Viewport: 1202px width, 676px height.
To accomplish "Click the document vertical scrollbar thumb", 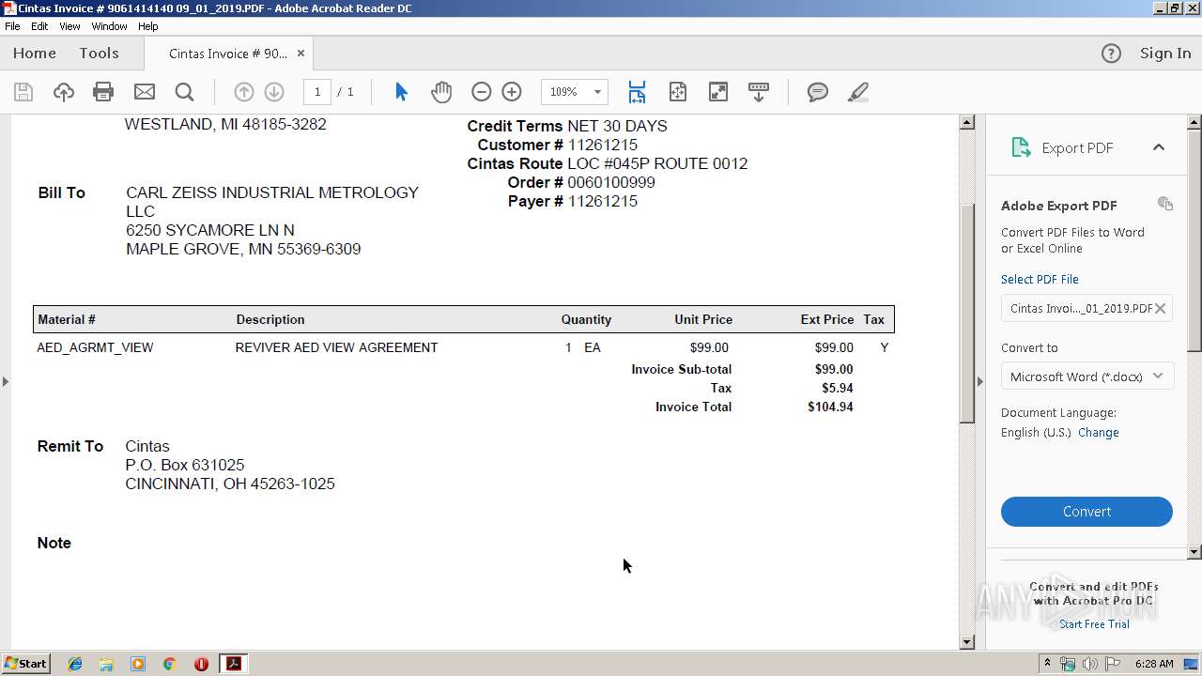I will coord(967,314).
